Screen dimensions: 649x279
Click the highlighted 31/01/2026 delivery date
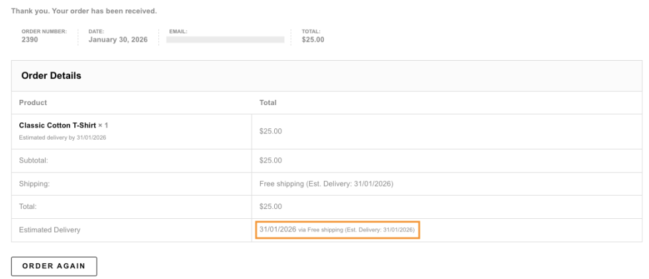(x=277, y=229)
